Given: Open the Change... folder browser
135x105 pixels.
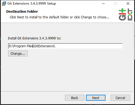Looking at the screenshot, I should [18, 53].
